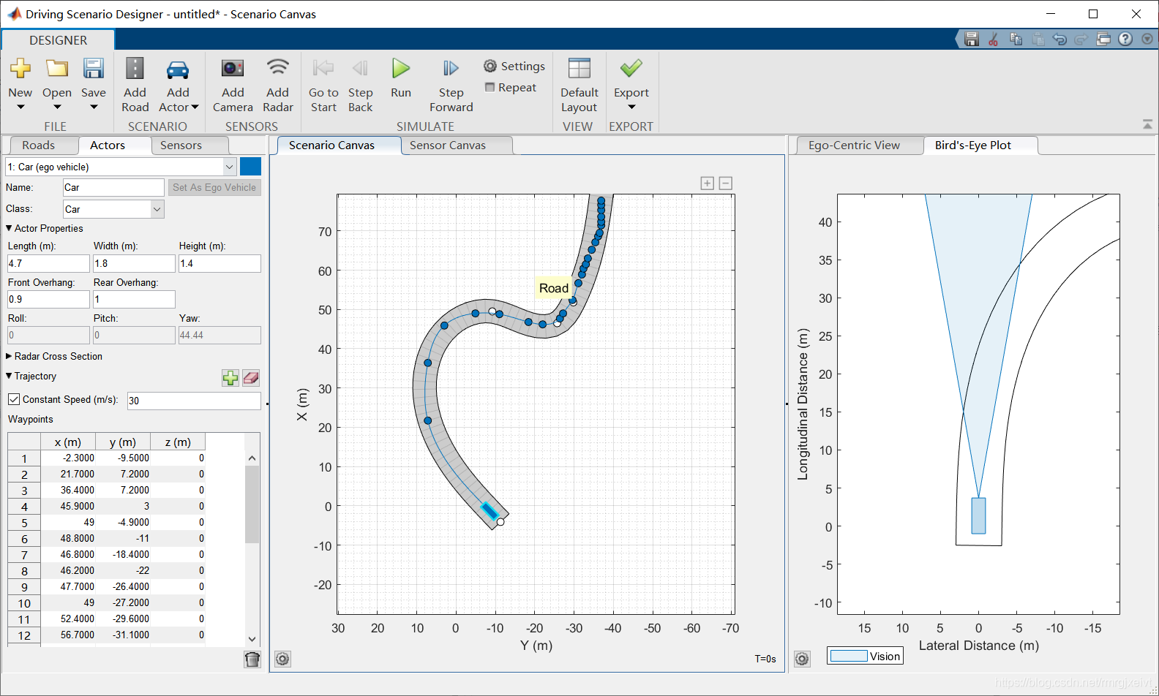Click Set As Ego Vehicle button
Viewport: 1159px width, 696px height.
tap(214, 188)
